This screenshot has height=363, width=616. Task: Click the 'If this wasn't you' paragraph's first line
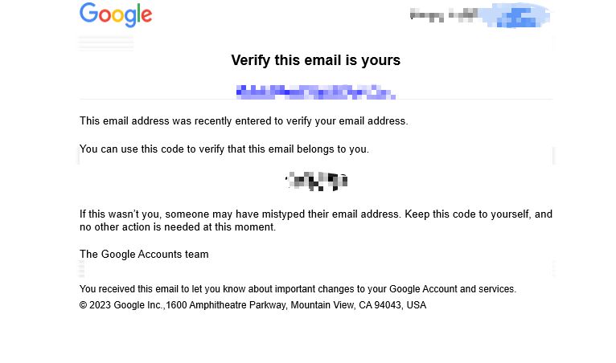[316, 214]
